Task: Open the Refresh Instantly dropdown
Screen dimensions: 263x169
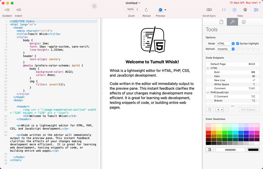Action: [225, 49]
